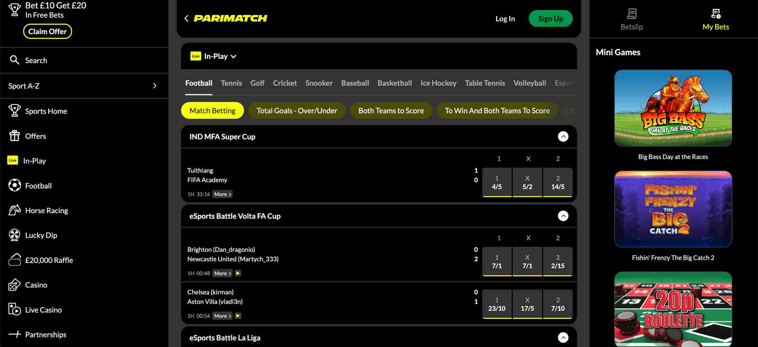Pick draw at 7/1 for Brighton match
The width and height of the screenshot is (758, 347).
coord(527,262)
